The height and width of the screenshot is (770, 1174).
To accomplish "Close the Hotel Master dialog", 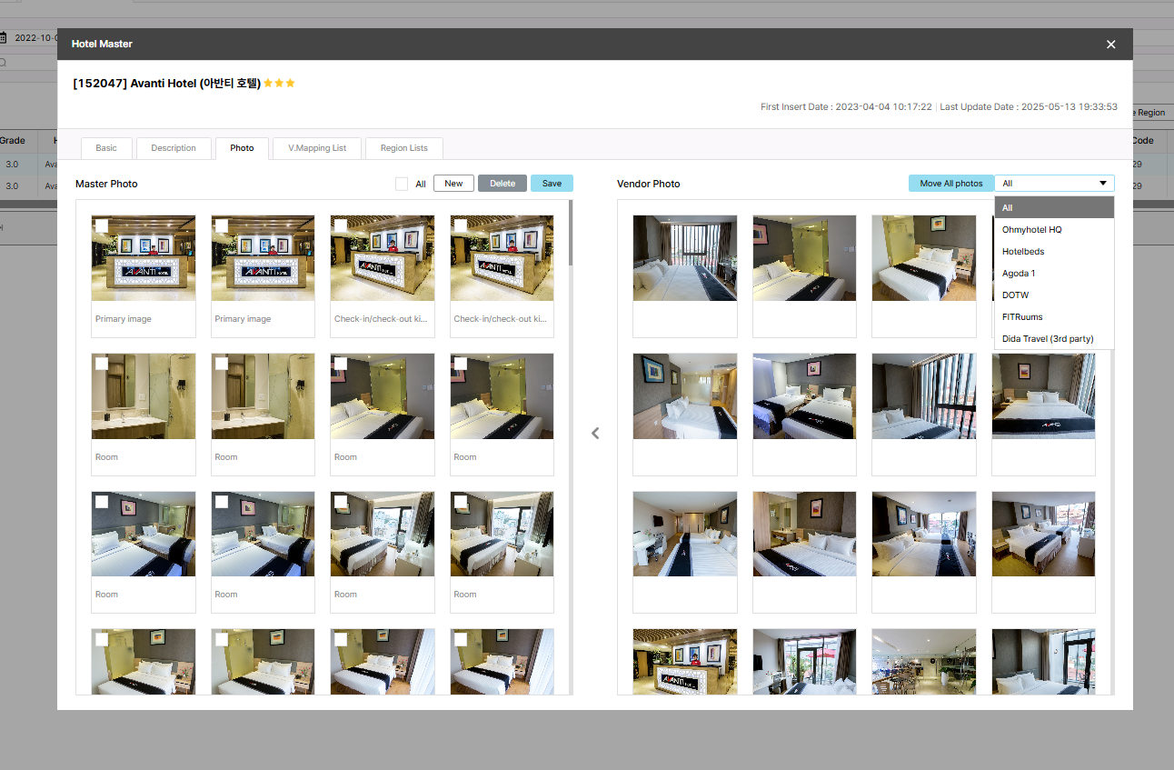I will [1110, 44].
